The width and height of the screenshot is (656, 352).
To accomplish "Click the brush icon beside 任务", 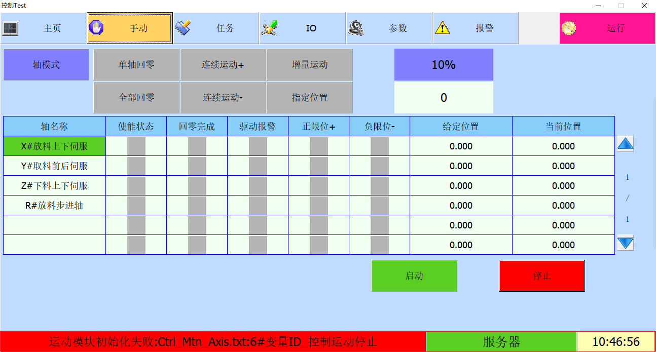I will (x=183, y=28).
